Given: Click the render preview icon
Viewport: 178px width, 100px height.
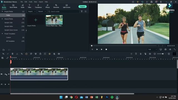Looking at the screenshot, I should pyautogui.click(x=131, y=54).
